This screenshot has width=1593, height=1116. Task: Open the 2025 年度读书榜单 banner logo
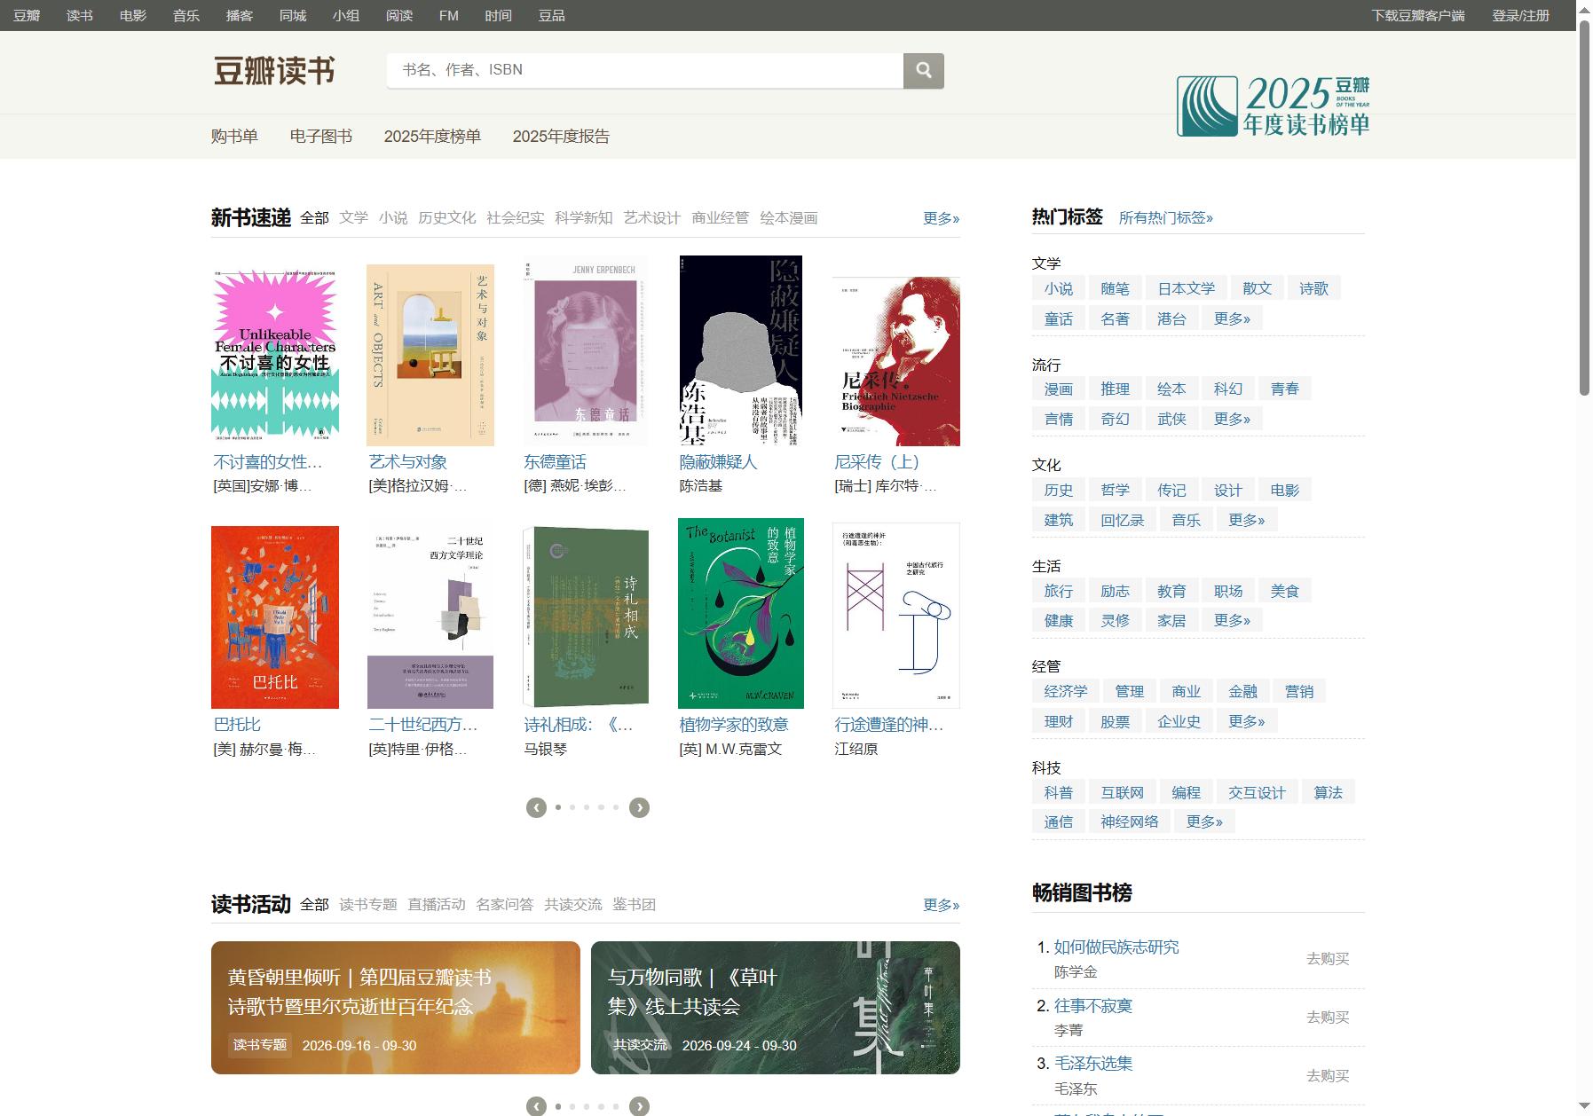tap(1273, 106)
